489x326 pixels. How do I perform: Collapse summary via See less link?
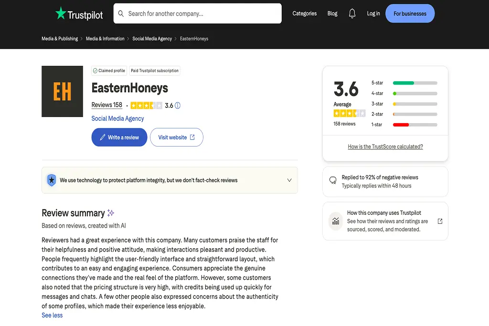point(52,315)
